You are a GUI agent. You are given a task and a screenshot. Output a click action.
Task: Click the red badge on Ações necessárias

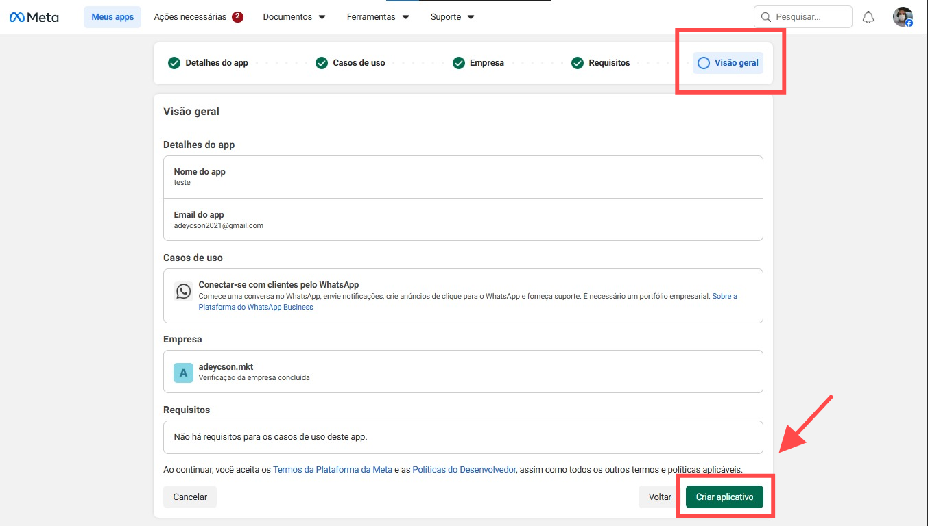(237, 17)
